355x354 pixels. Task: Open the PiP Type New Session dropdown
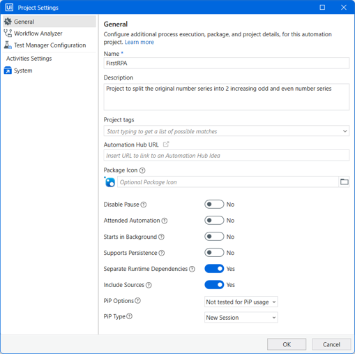[241, 318]
